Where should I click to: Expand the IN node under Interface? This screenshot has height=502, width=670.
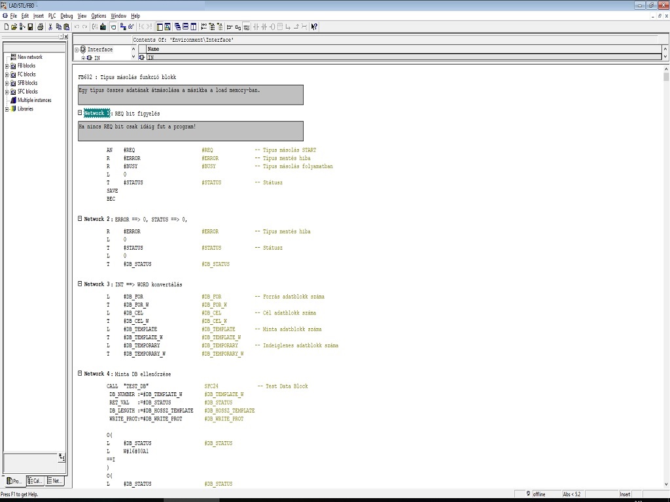83,58
